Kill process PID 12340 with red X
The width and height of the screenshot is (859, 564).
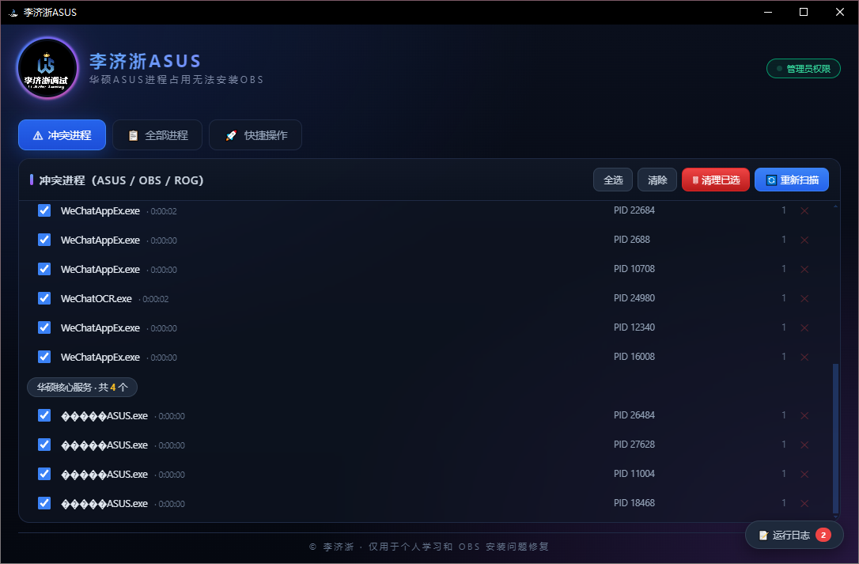[x=804, y=327]
